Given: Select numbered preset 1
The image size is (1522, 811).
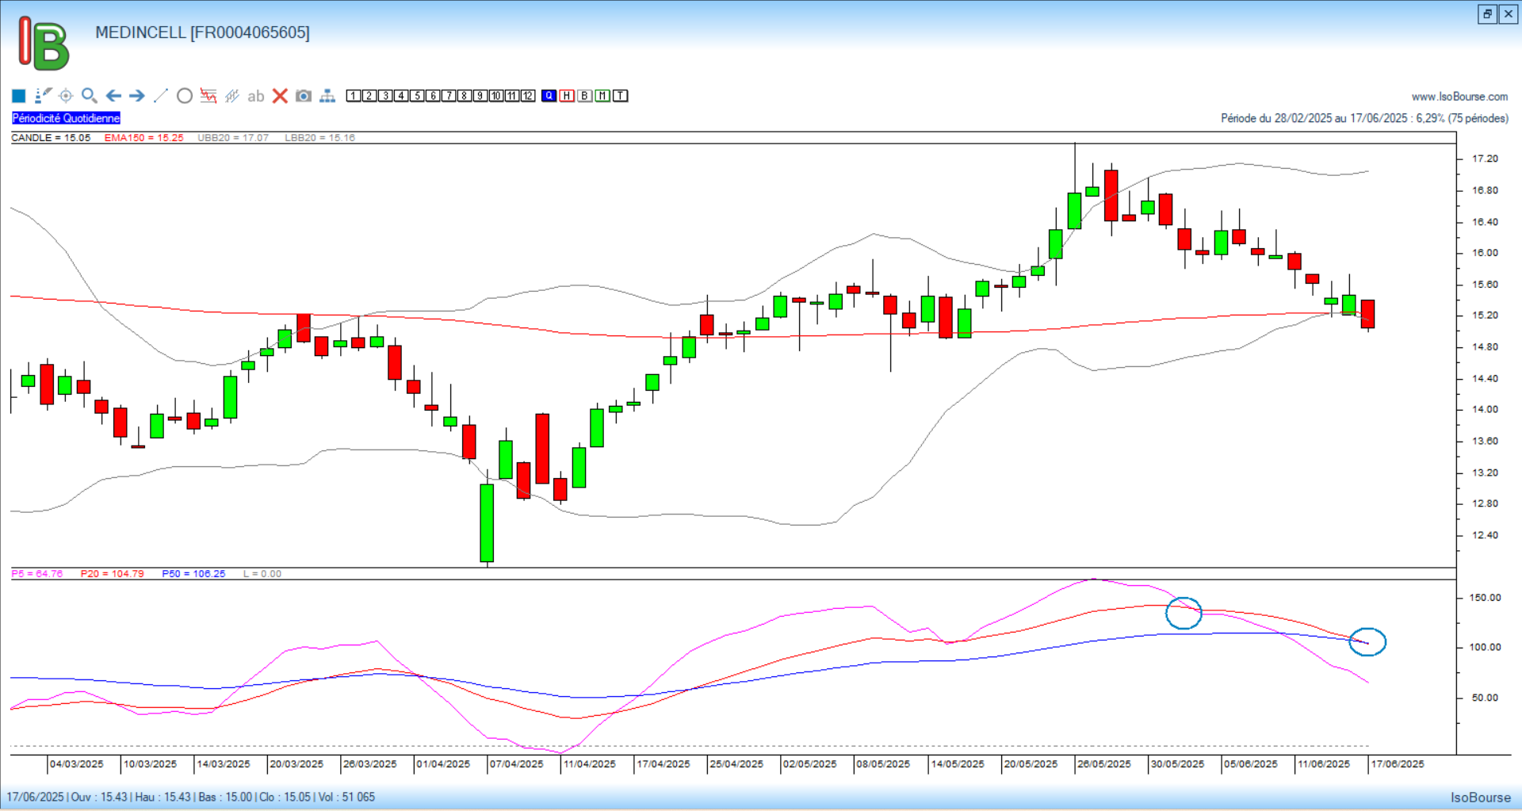Looking at the screenshot, I should 354,96.
